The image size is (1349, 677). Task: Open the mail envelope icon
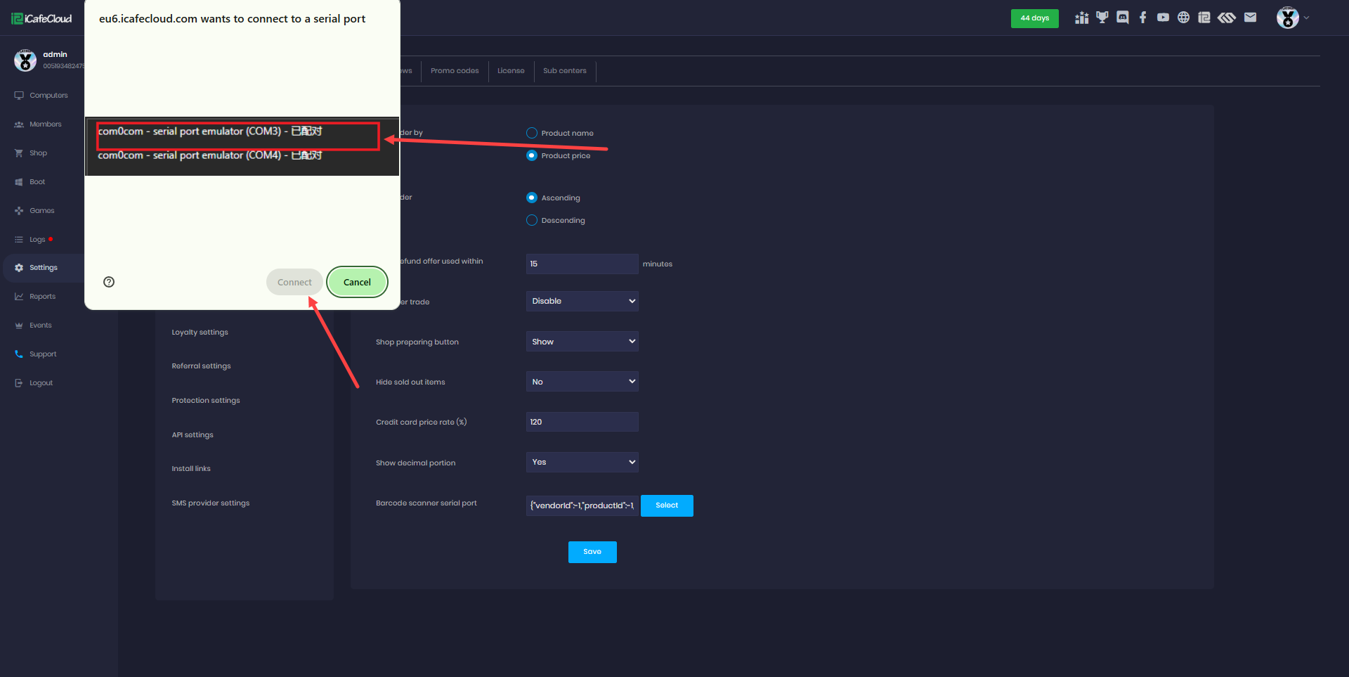pos(1250,18)
